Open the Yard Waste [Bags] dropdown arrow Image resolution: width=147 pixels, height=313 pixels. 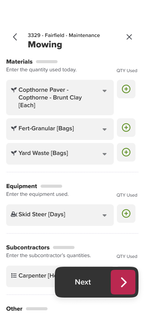point(104,154)
